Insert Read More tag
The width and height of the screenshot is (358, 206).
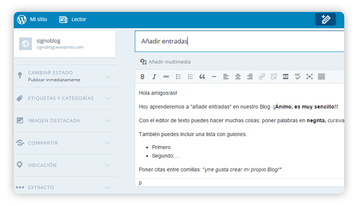click(x=285, y=76)
